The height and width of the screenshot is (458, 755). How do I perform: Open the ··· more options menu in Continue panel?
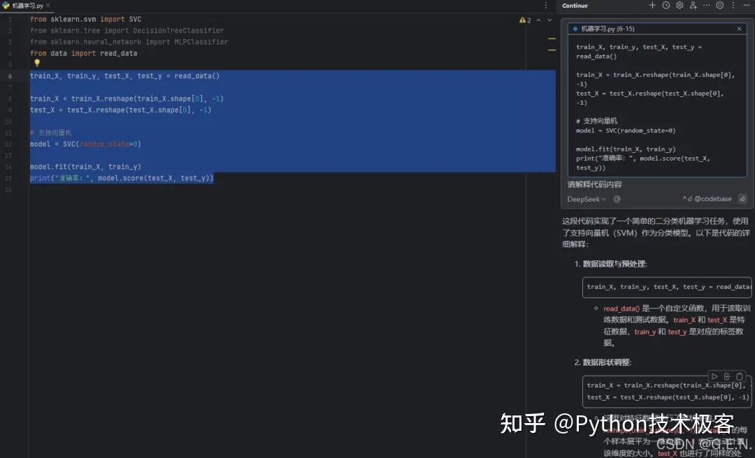point(705,6)
